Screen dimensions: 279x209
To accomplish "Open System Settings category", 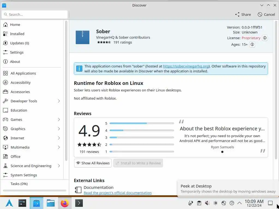I will 32,175.
